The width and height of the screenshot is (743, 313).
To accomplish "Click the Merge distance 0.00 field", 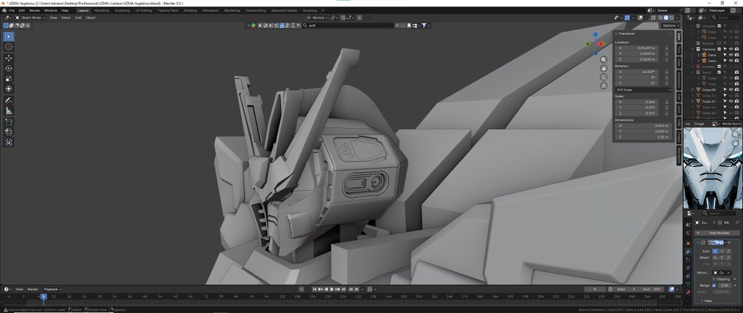I will pyautogui.click(x=724, y=286).
